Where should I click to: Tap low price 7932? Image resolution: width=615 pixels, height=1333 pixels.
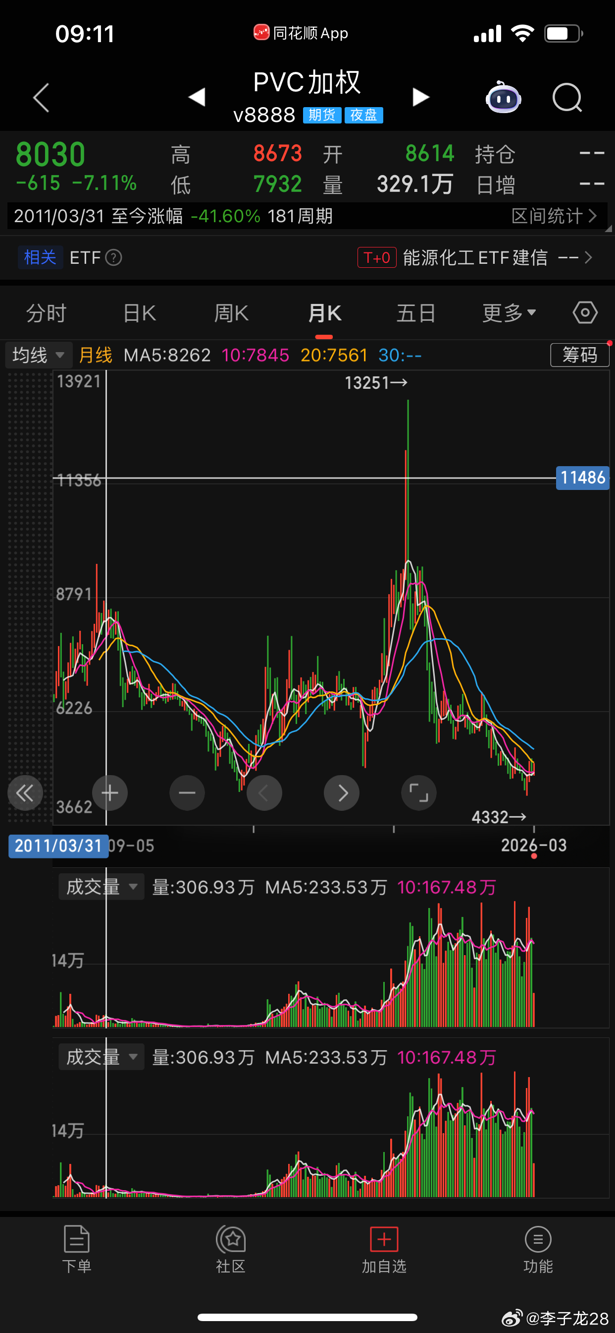tap(277, 184)
